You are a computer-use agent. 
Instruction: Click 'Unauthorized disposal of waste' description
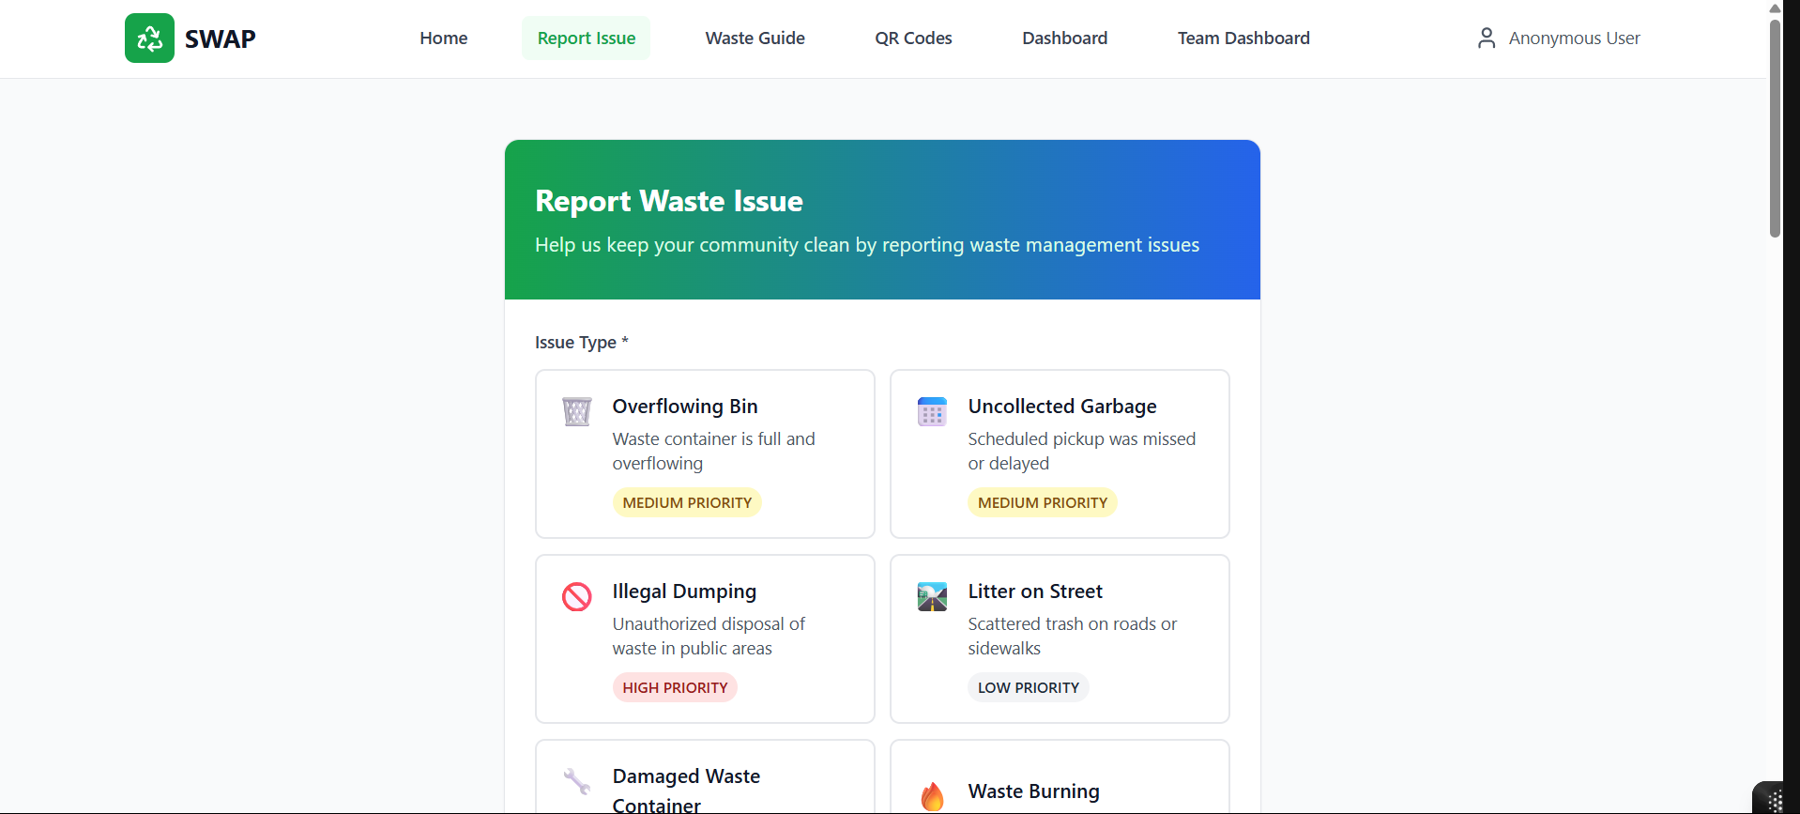(709, 637)
